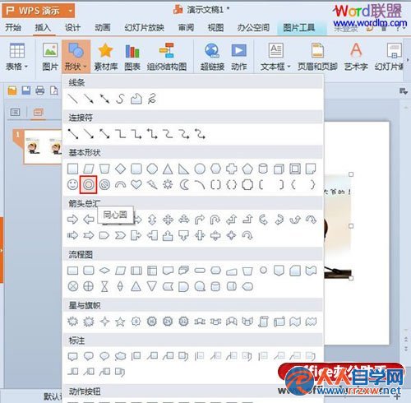Viewport: 411px width, 403px height.
Task: Open the Material Library (素材库)
Action: click(x=105, y=57)
